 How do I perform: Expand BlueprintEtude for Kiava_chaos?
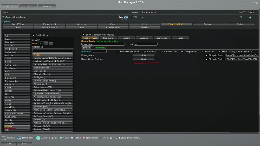coord(207,55)
